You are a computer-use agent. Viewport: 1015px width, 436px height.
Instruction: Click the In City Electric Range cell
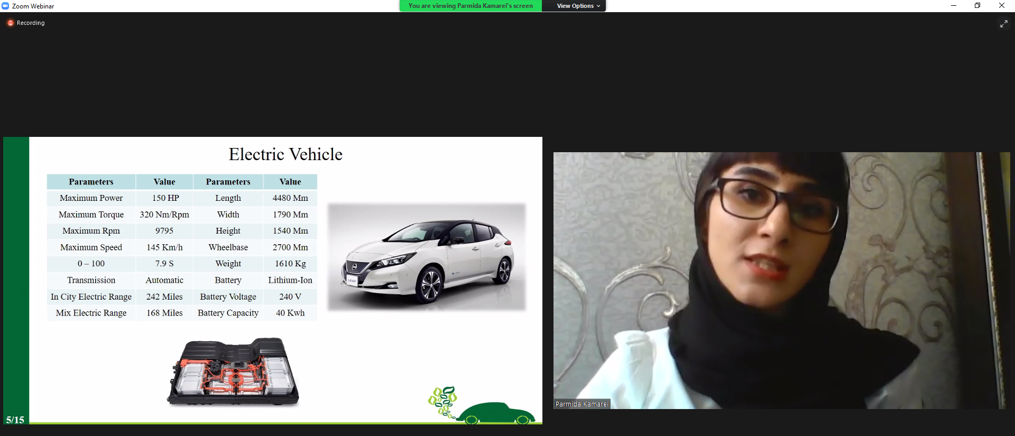pos(91,296)
